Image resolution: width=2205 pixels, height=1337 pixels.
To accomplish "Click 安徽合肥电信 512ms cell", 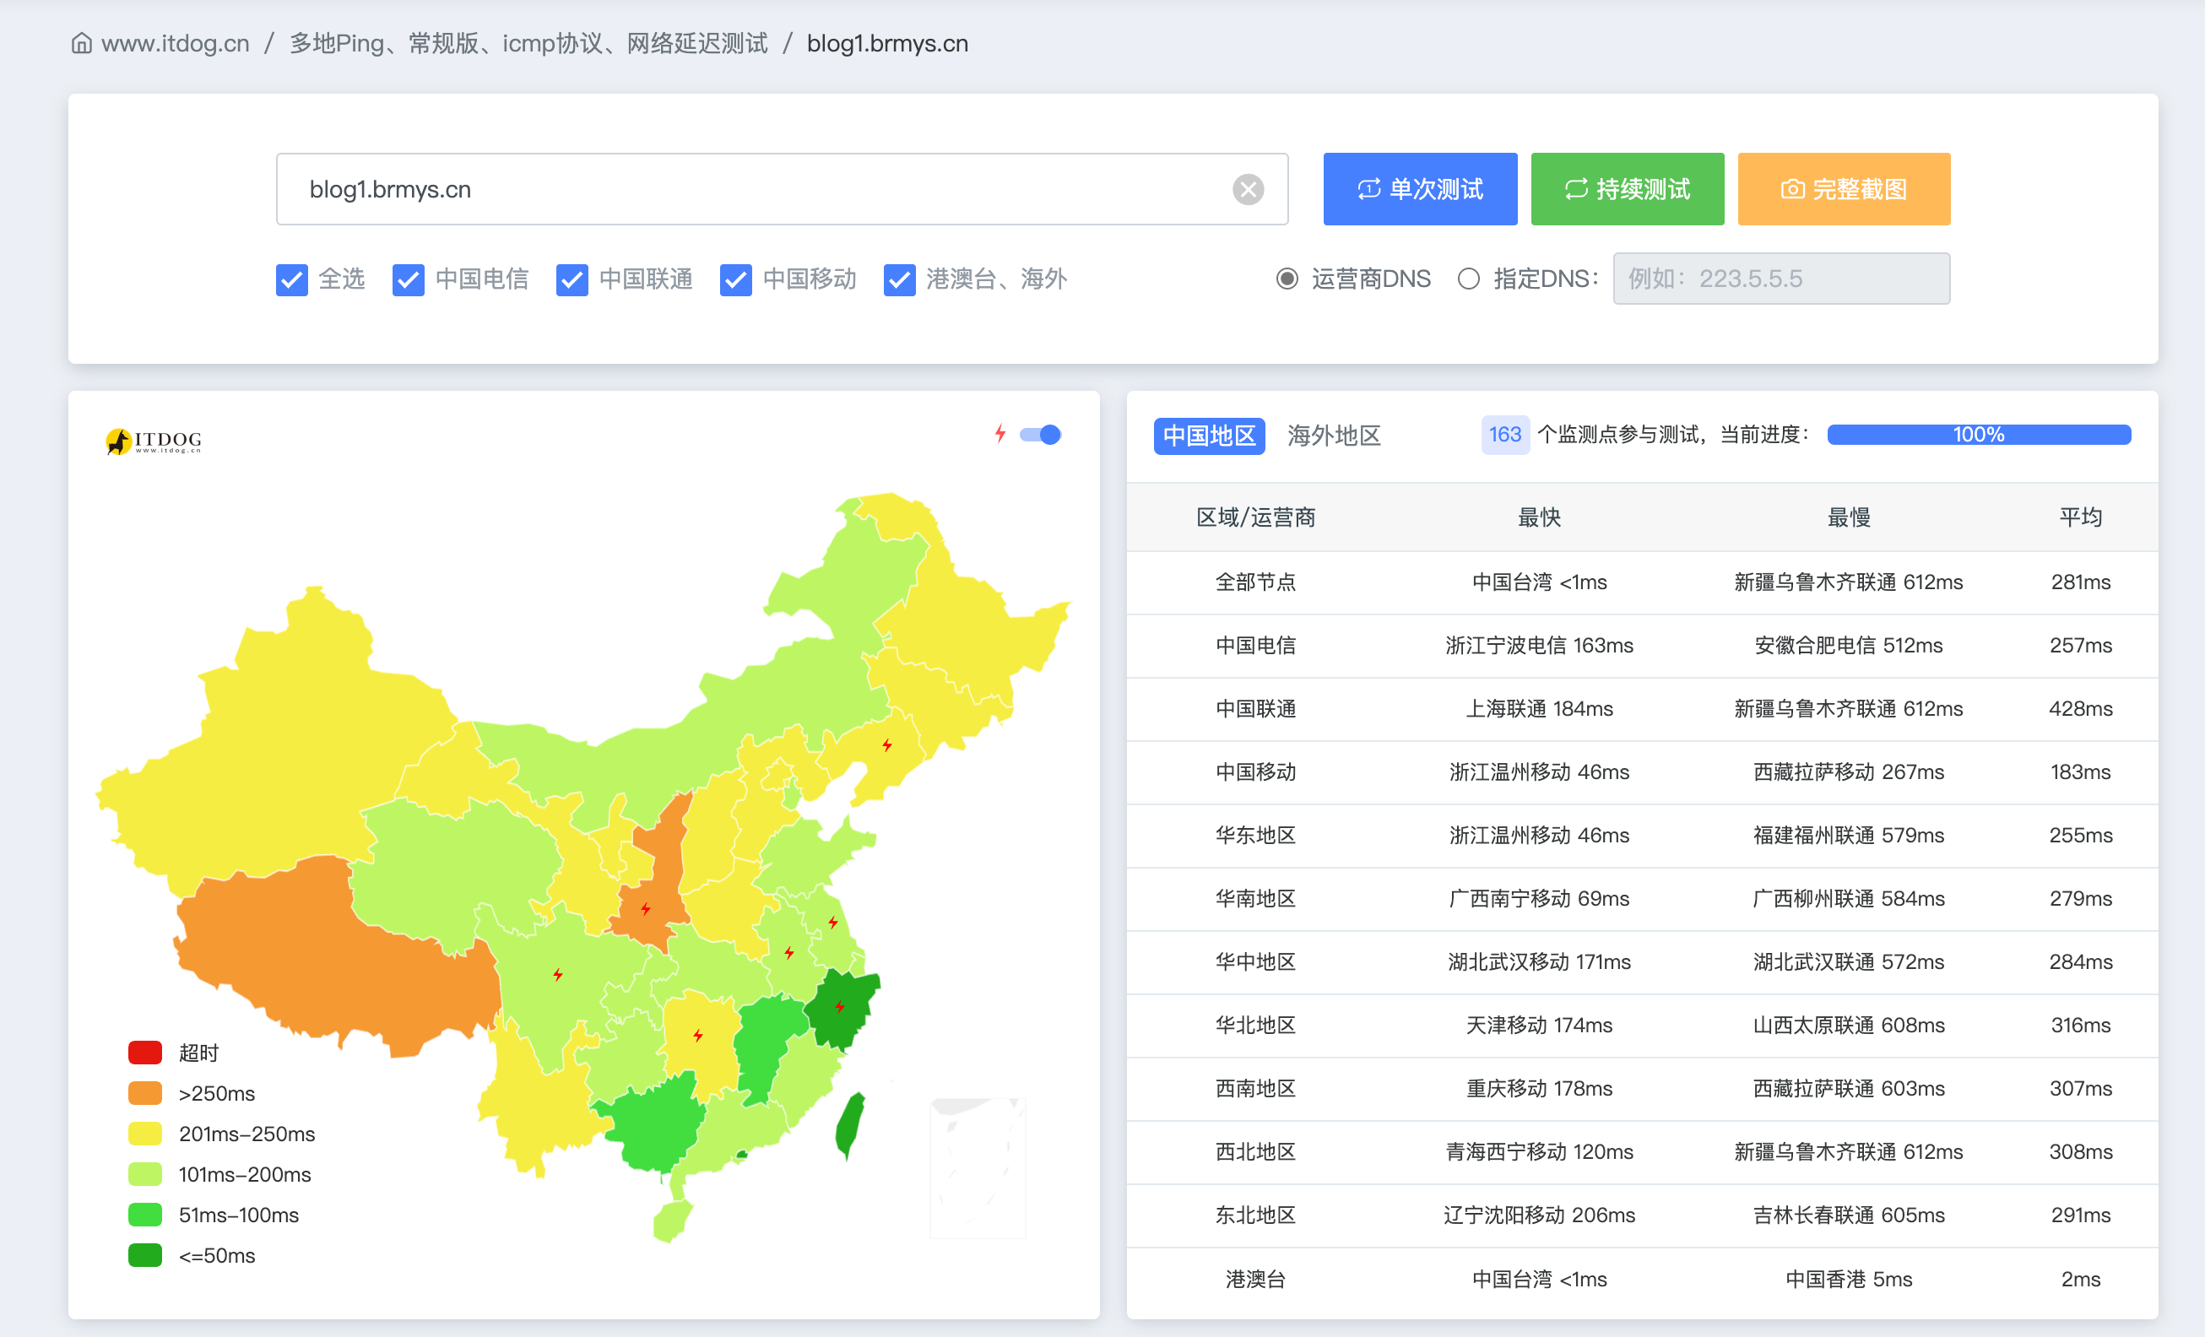I will click(x=1849, y=645).
